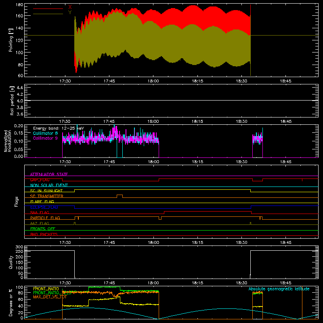Click the '180' tick label on Pointing axis
The width and height of the screenshot is (323, 323).
(x=19, y=5)
